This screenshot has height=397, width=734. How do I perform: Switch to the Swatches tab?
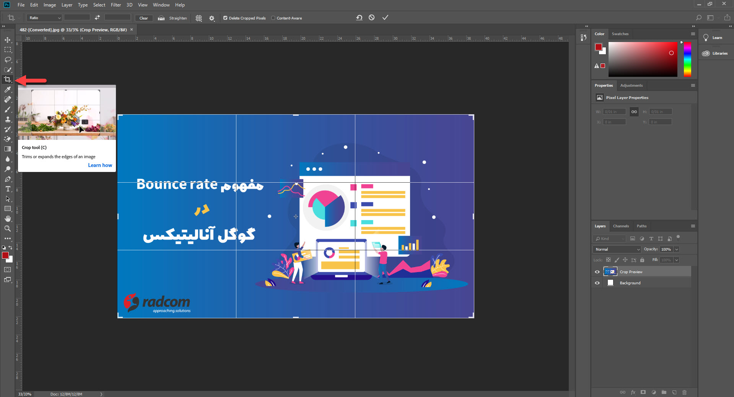(620, 34)
